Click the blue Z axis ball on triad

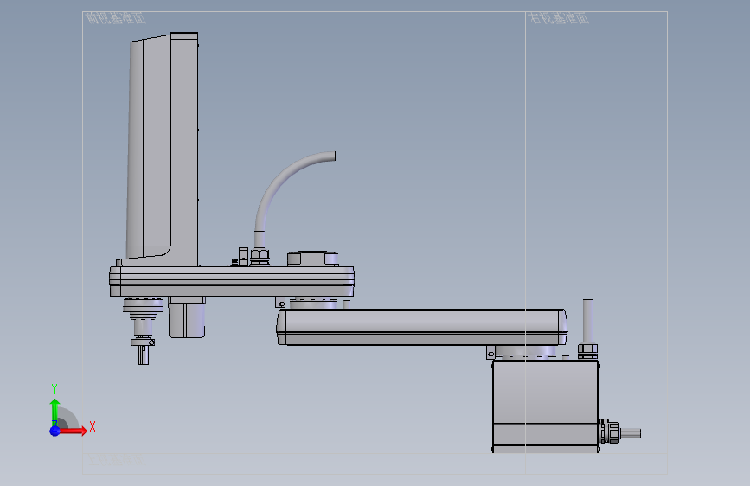tap(54, 431)
